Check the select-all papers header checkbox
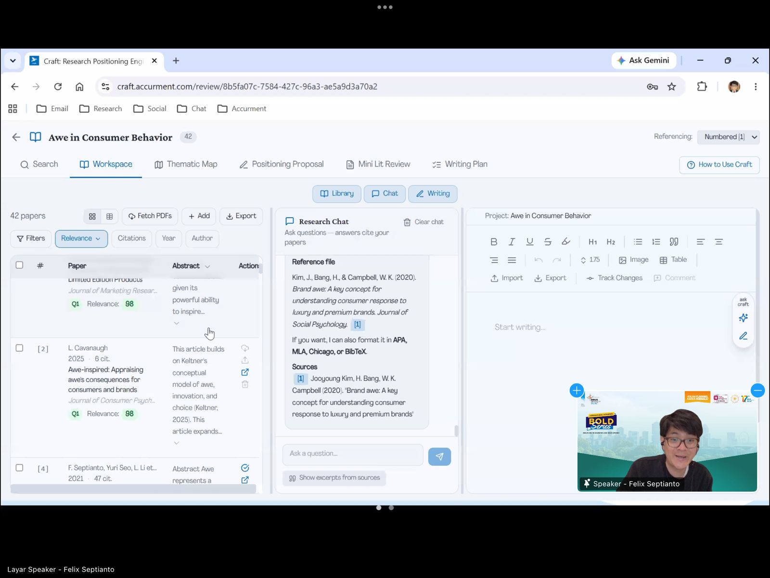Screen dimensions: 770x578 click(19, 265)
